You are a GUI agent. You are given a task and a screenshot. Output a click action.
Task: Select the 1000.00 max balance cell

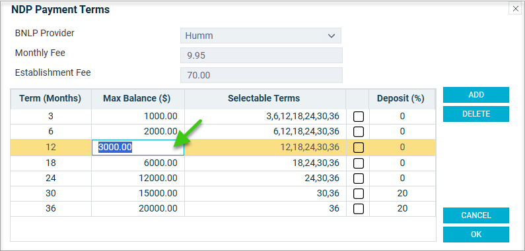137,117
